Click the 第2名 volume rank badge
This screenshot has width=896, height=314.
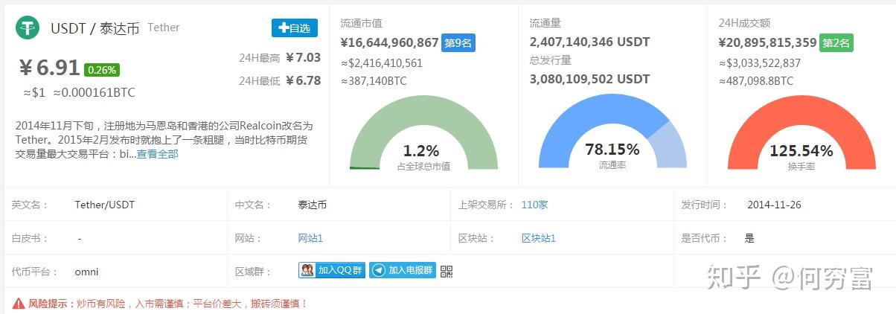click(x=836, y=43)
